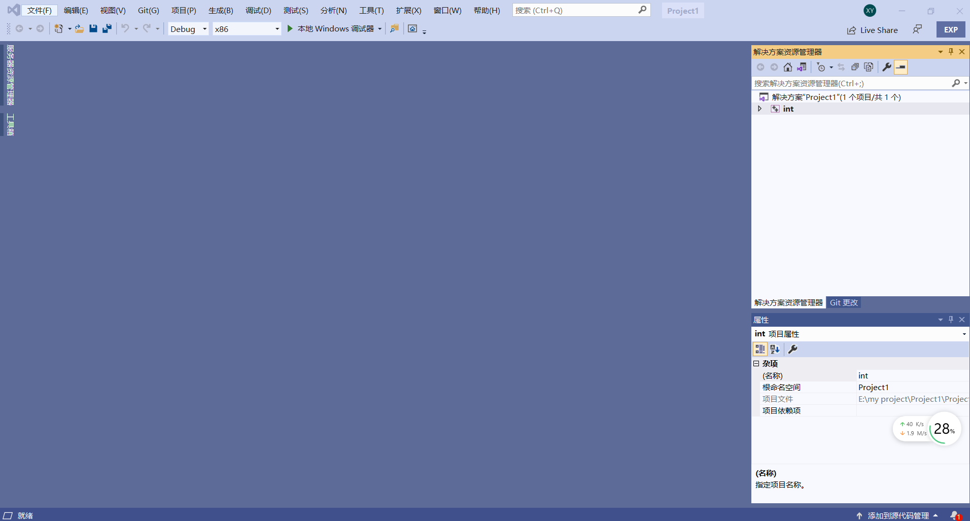Collapse the 杂项 properties category
The height and width of the screenshot is (521, 970).
pyautogui.click(x=756, y=364)
